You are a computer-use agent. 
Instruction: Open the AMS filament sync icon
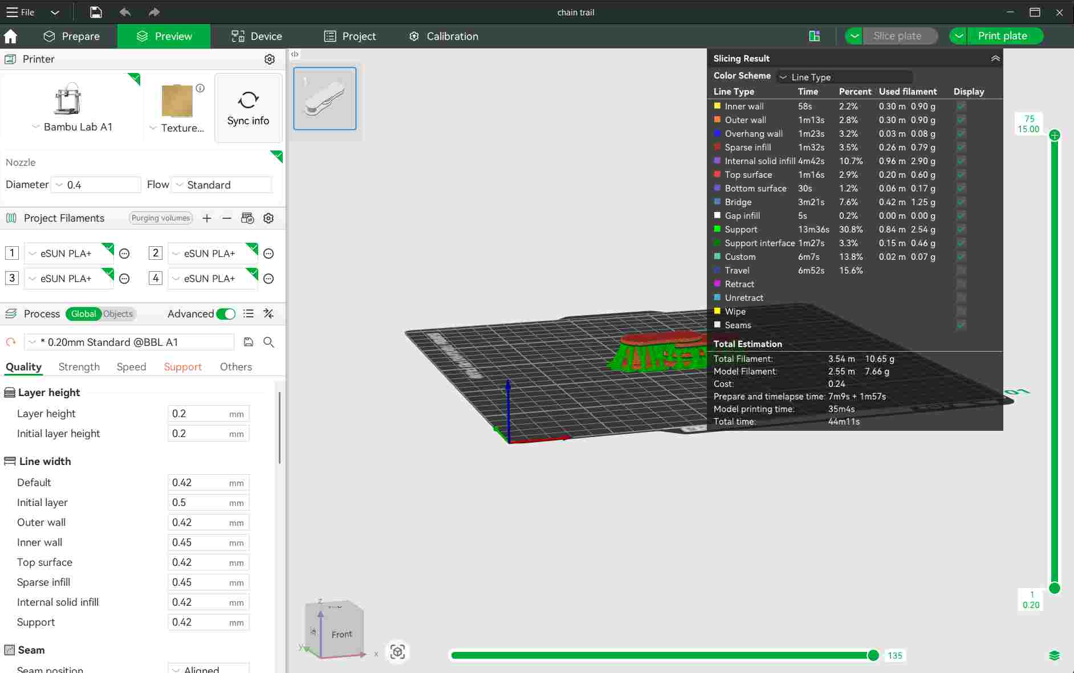pyautogui.click(x=247, y=218)
